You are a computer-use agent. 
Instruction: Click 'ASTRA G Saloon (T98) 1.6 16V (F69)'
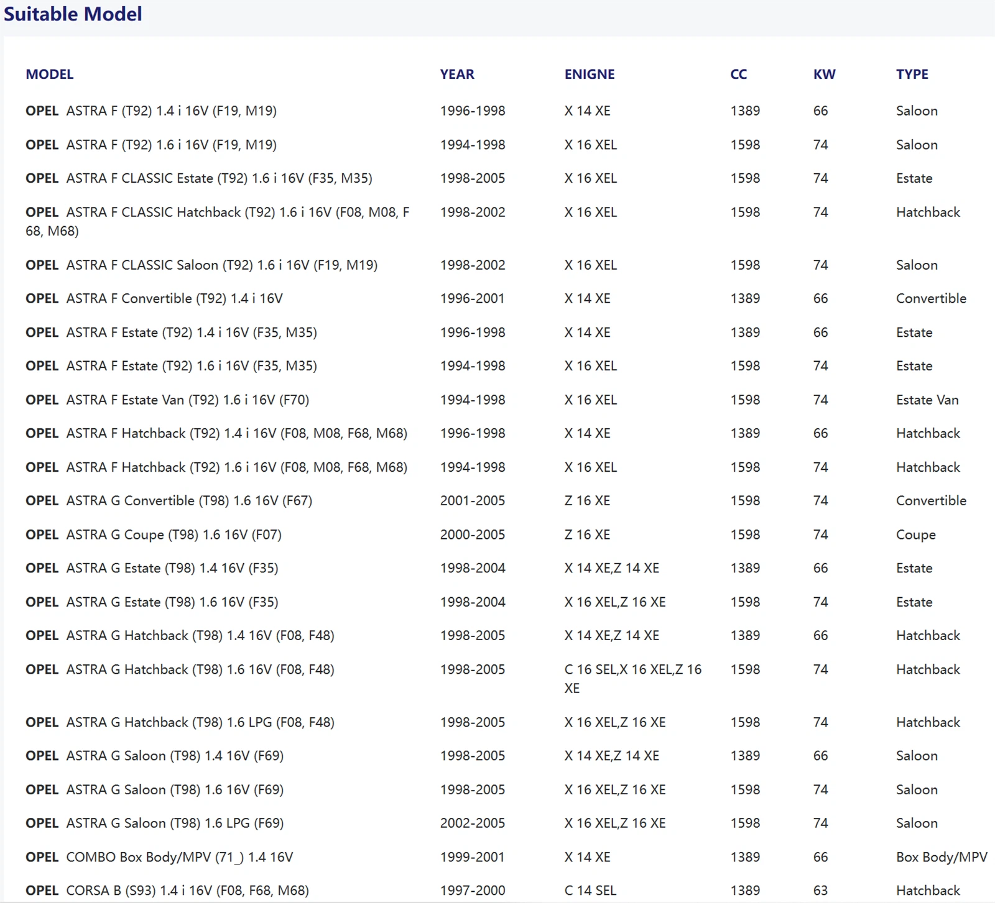[x=154, y=790]
